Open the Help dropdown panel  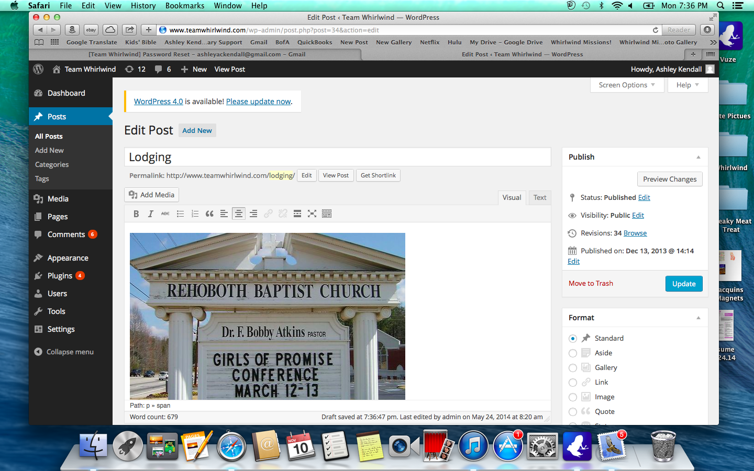click(x=687, y=85)
